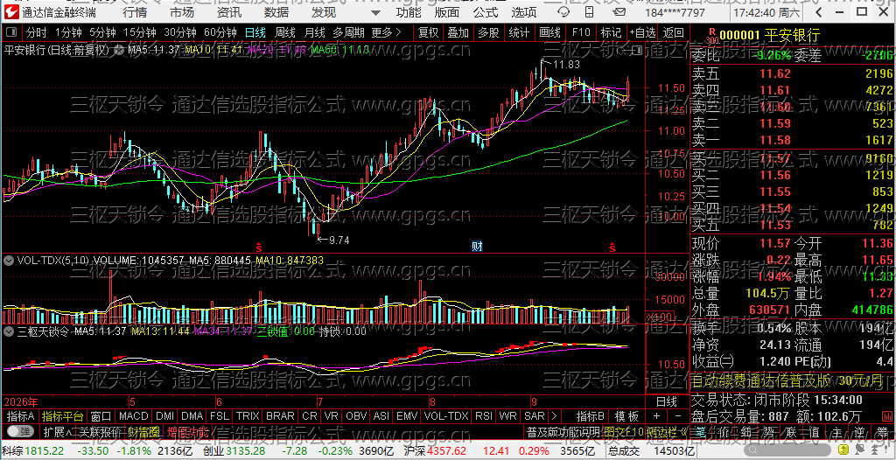This screenshot has width=896, height=460.
Task: Select the 5分钟 period
Action: click(x=103, y=32)
